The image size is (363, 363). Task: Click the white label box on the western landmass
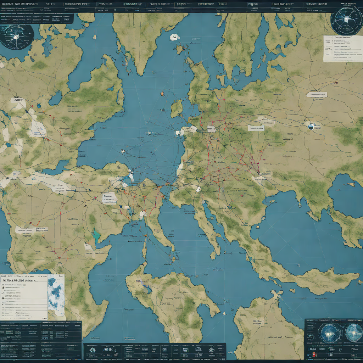coord(109,198)
